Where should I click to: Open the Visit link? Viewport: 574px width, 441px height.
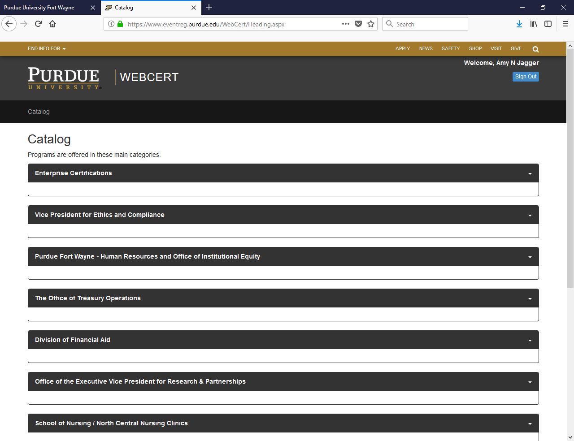pyautogui.click(x=496, y=48)
